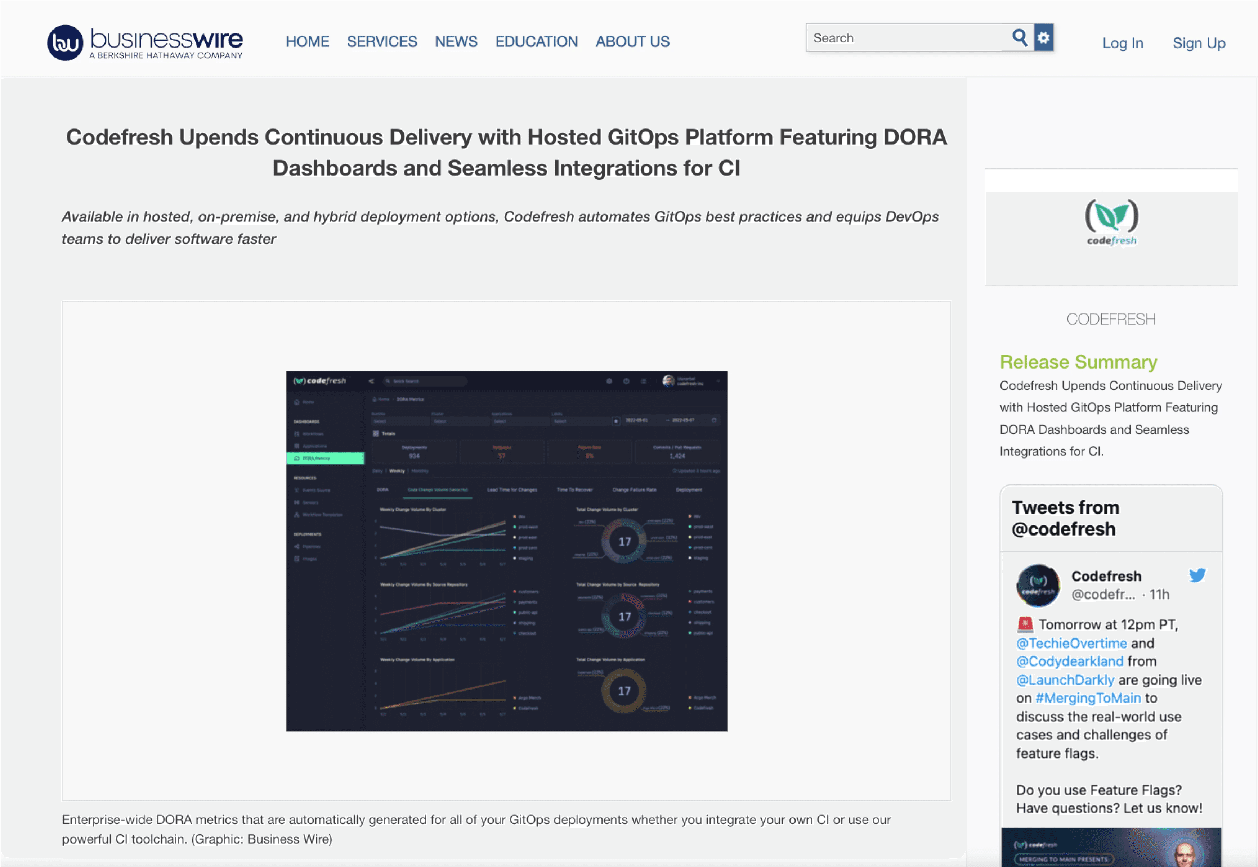Open the EDUCATION menu
1258x867 pixels.
tap(536, 41)
